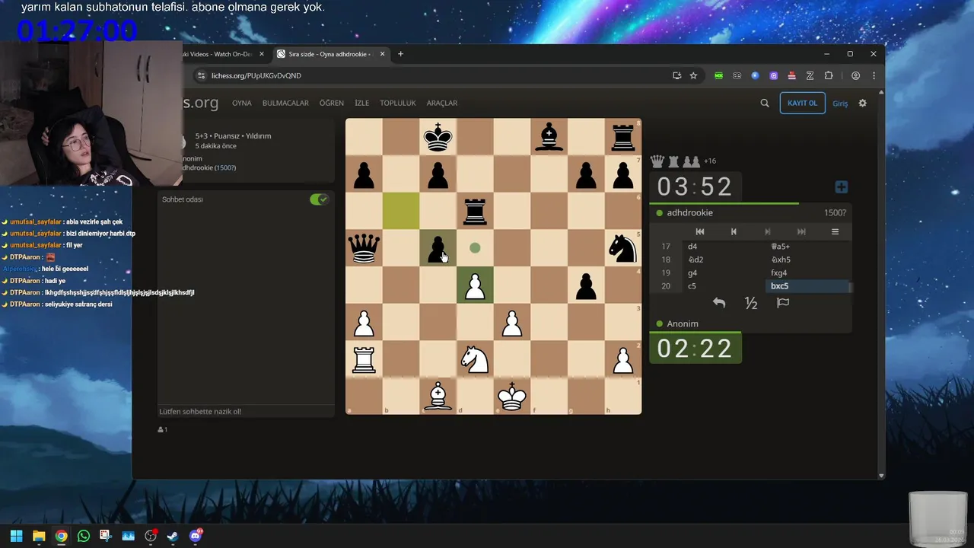
Task: Select white move d4 on row 17
Action: coord(724,247)
